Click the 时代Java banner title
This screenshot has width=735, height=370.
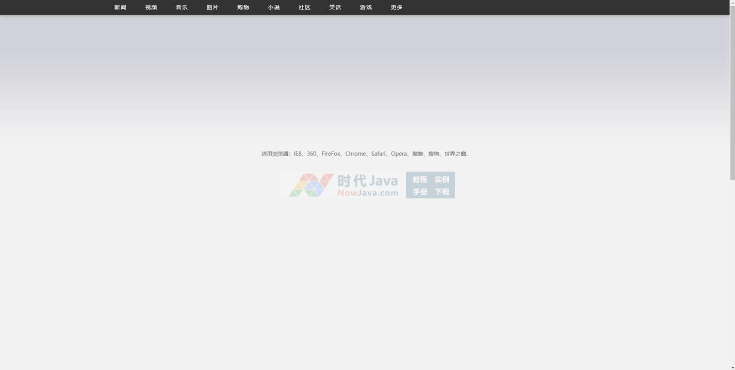(x=368, y=180)
